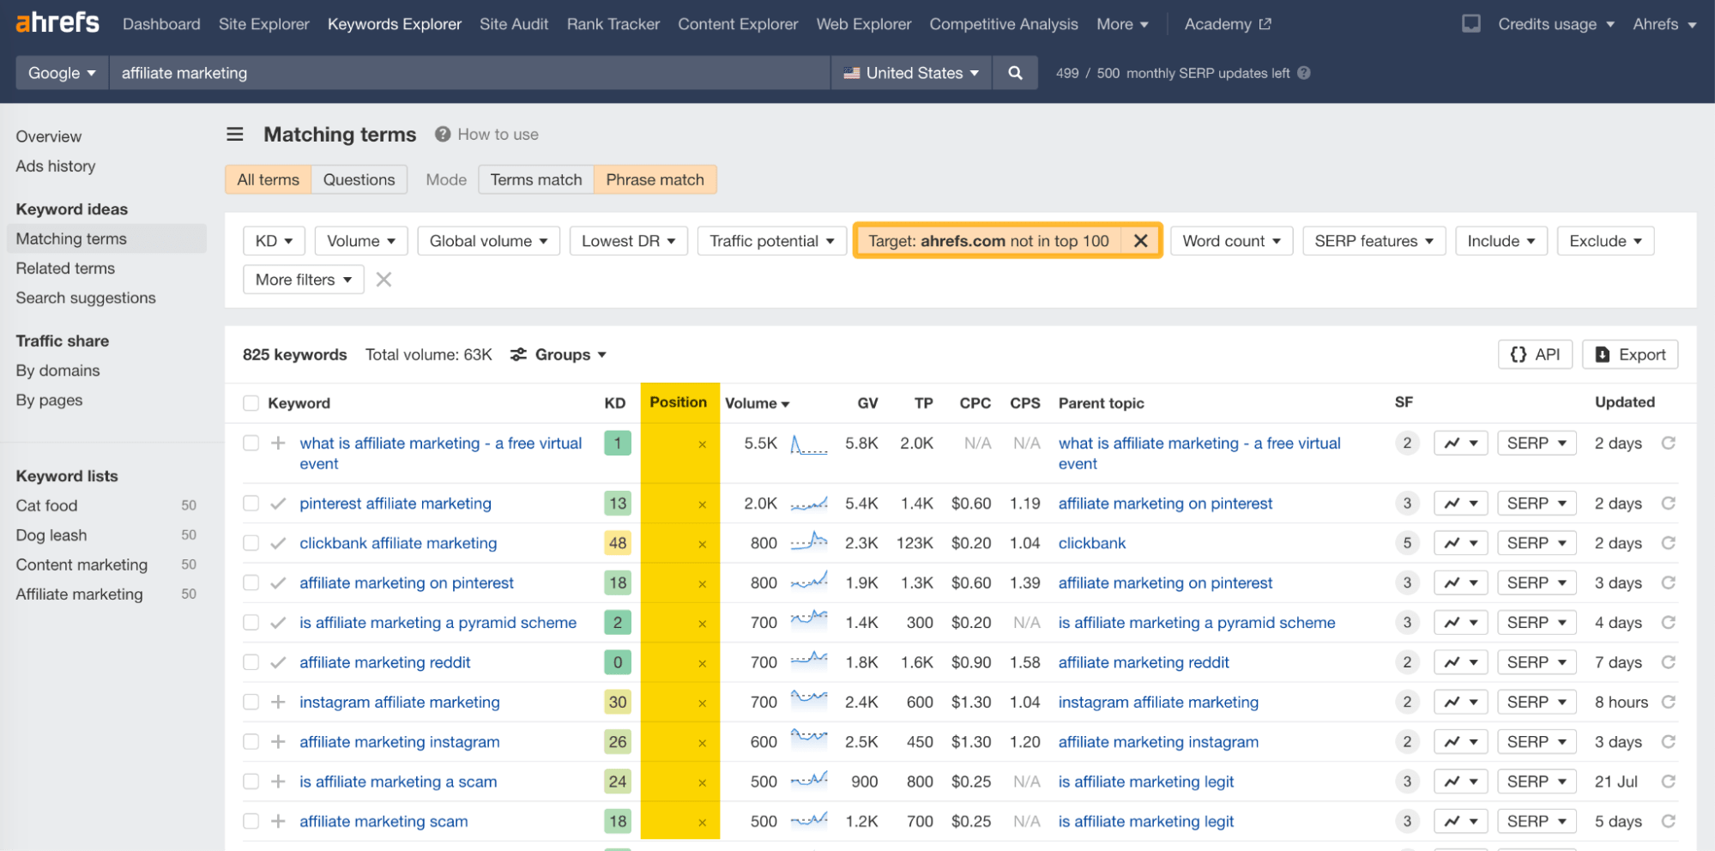Open the clickbank parent topic link

coord(1091,542)
